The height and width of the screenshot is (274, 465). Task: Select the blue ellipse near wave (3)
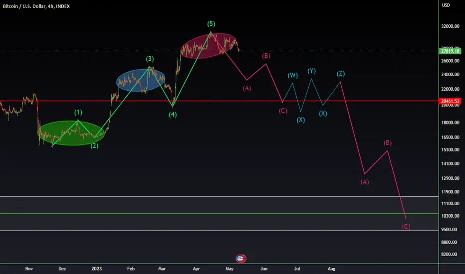[141, 80]
